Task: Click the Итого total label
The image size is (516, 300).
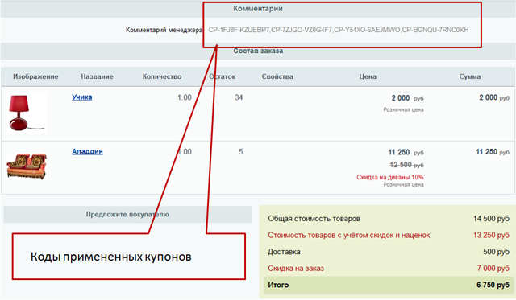Action: point(278,285)
